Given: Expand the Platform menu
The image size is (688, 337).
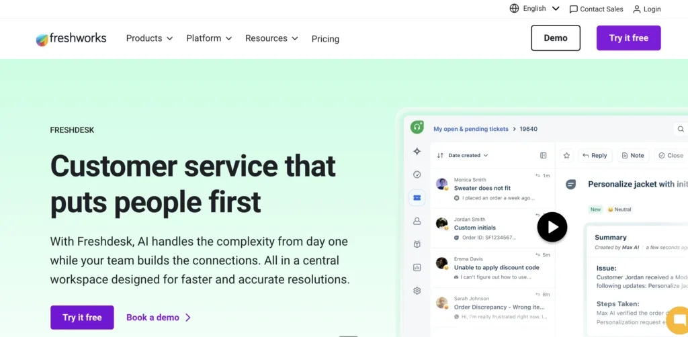Looking at the screenshot, I should [x=209, y=38].
